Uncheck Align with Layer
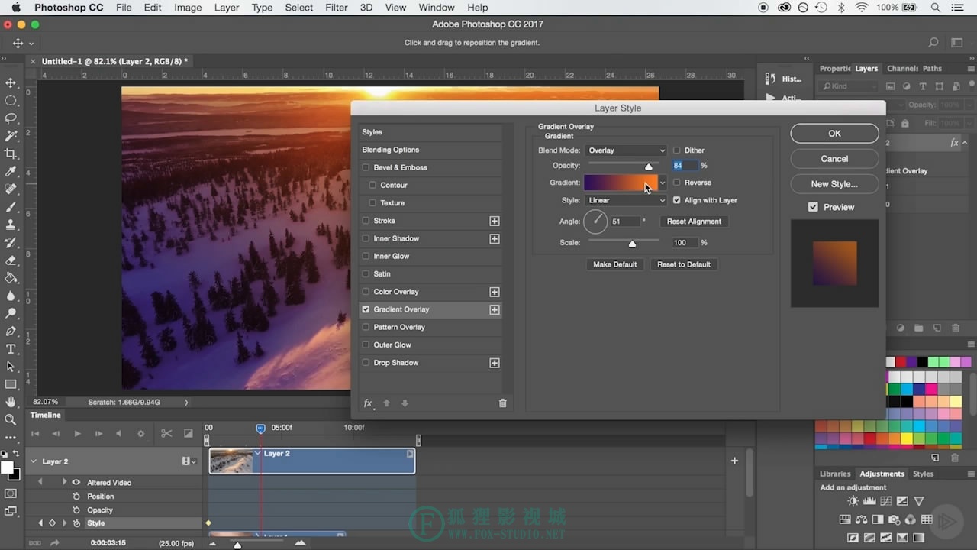 click(x=677, y=200)
